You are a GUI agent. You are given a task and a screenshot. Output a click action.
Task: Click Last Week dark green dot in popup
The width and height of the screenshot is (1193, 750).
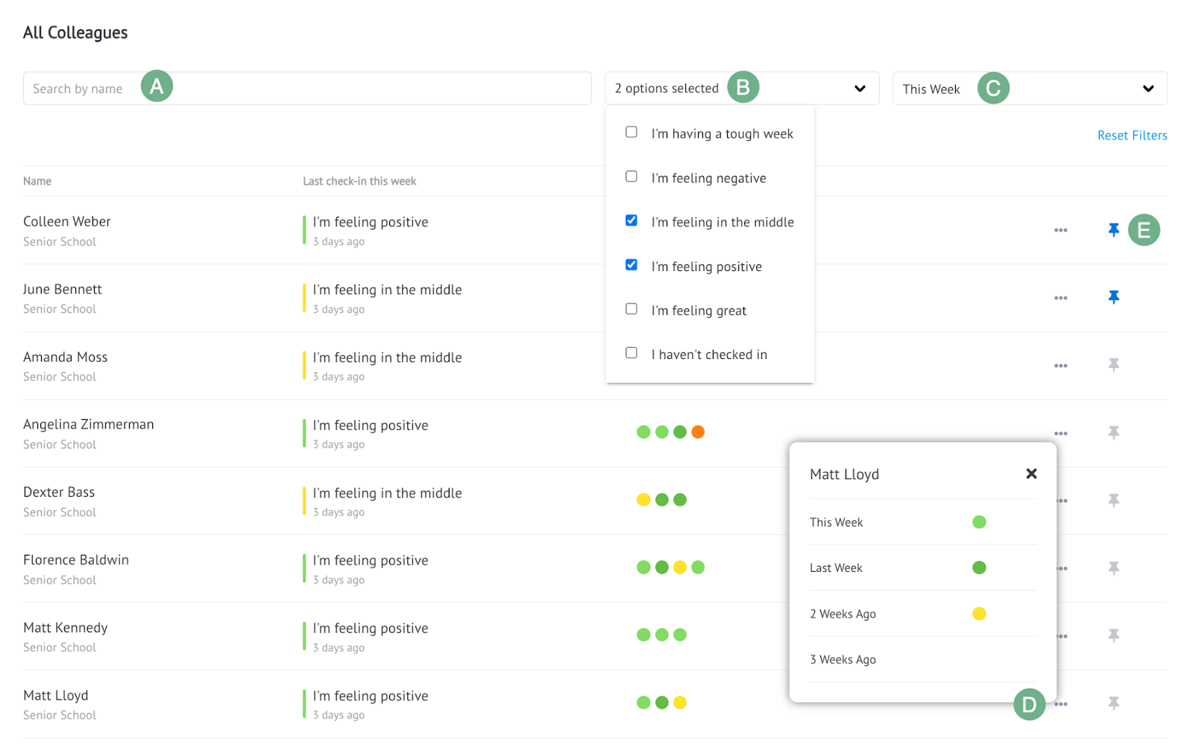tap(979, 568)
